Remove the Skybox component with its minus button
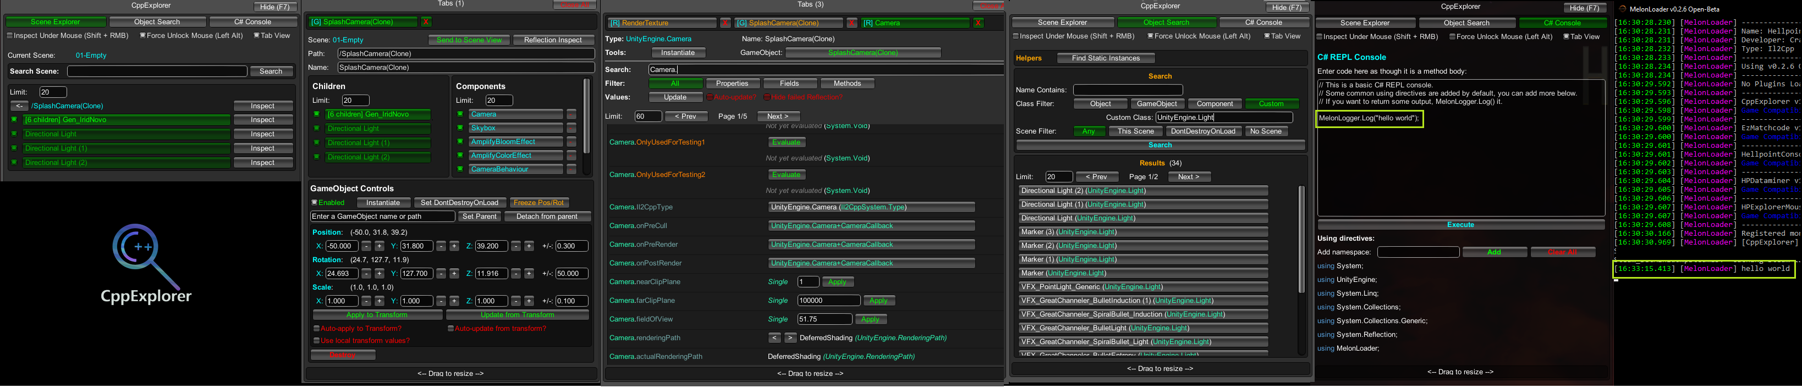 click(x=572, y=129)
